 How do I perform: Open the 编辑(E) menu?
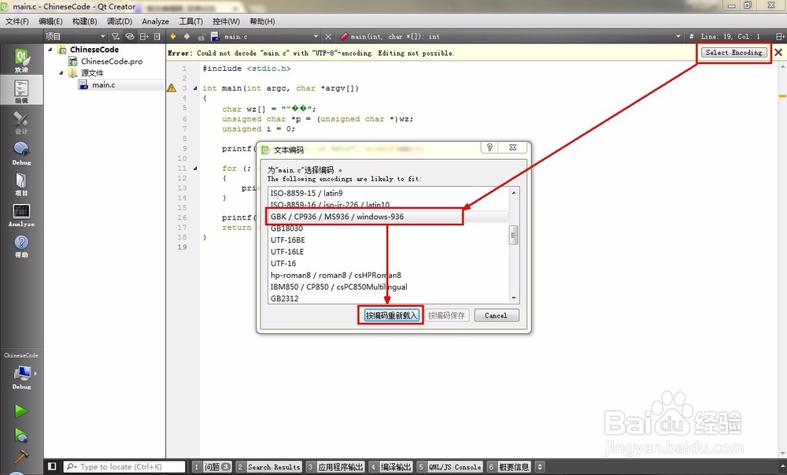[50, 21]
